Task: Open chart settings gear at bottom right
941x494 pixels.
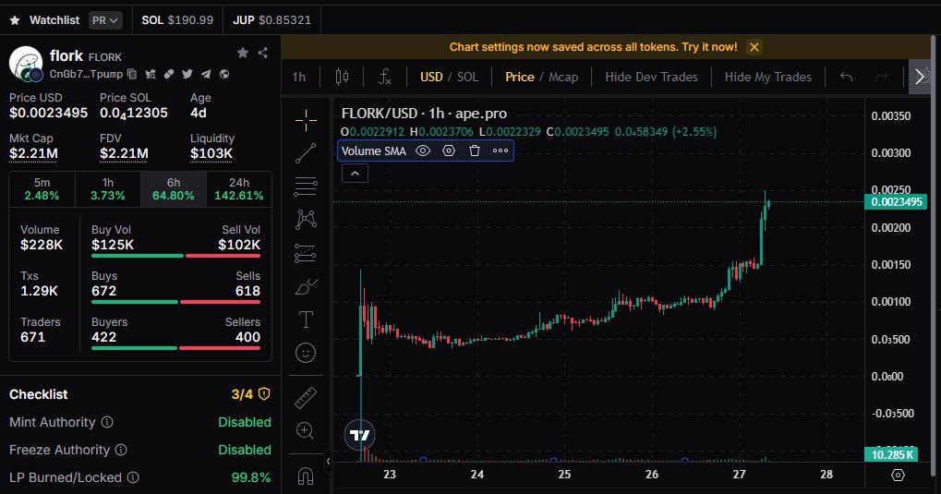Action: point(898,475)
